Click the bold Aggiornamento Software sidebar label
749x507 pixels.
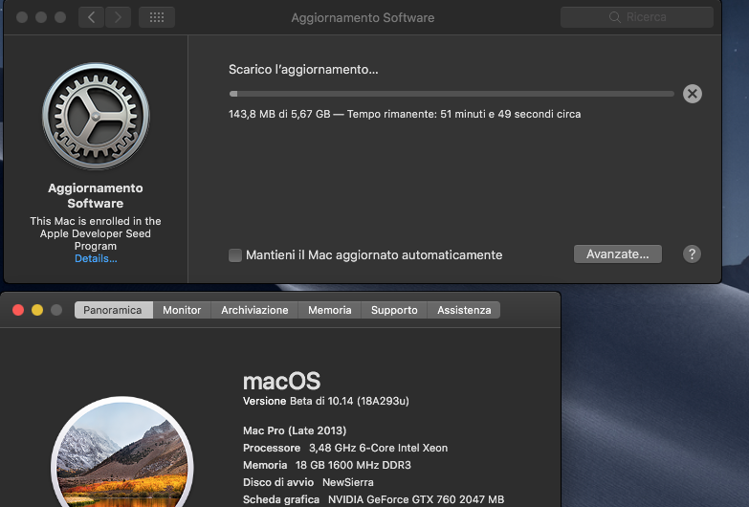coord(96,195)
